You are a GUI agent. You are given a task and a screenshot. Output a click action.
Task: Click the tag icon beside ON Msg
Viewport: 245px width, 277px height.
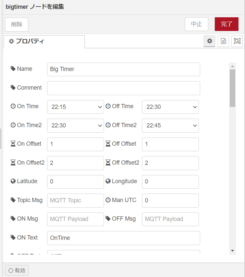click(x=13, y=219)
